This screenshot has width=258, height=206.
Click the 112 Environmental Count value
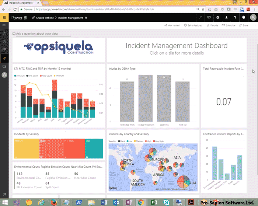pos(20,174)
